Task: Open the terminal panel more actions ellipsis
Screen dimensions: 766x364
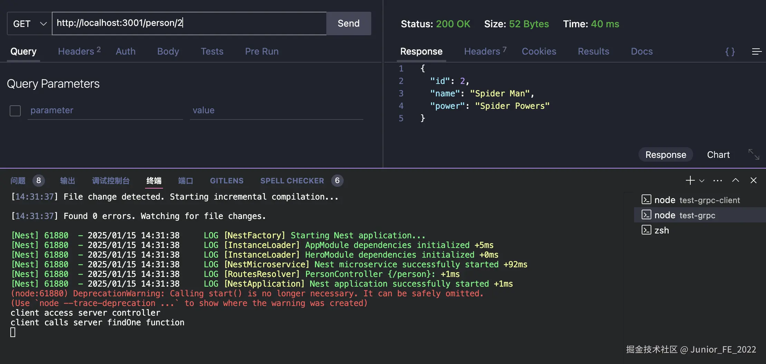Action: pos(718,180)
